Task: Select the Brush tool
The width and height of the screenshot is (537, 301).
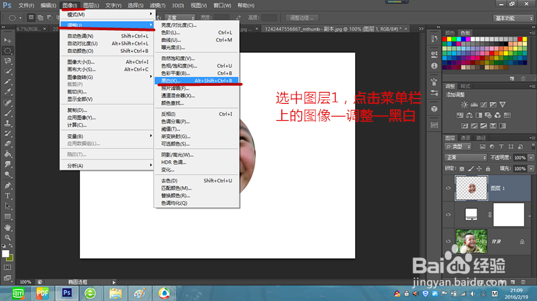Action: click(x=7, y=113)
